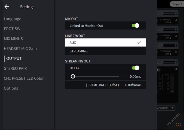Screen dimensions: 184x130
Task: Click the first channel's pop-out icon
Action: click(176, 20)
